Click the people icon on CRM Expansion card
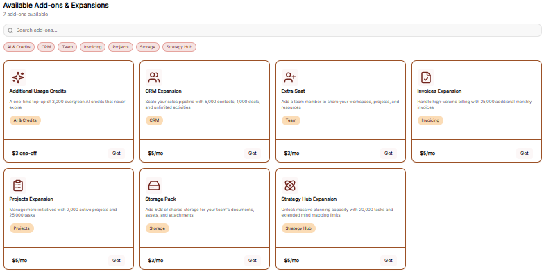The height and width of the screenshot is (276, 544). tap(154, 77)
